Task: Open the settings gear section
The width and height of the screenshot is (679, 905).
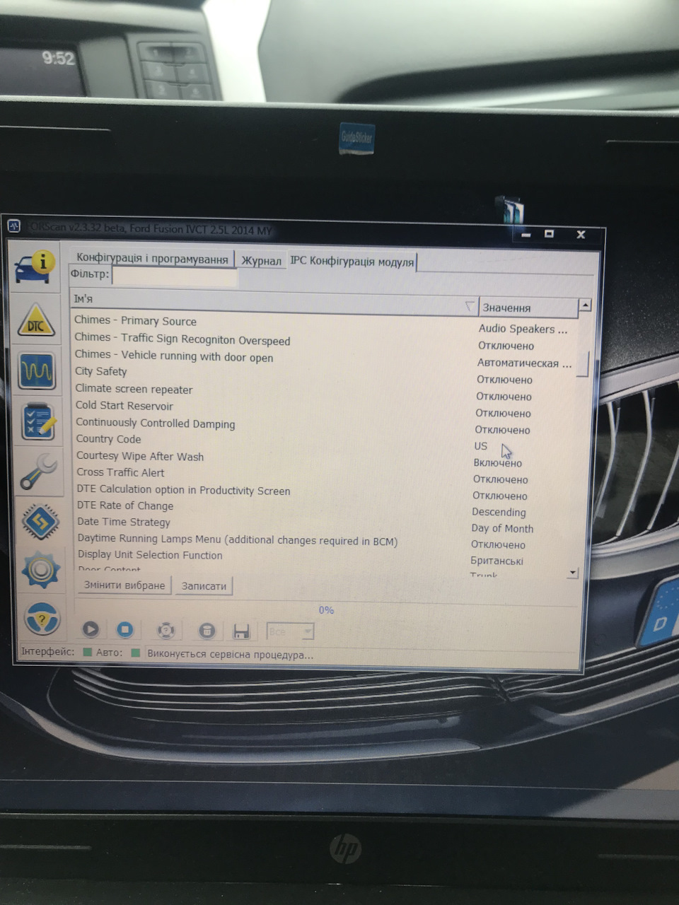Action: (x=40, y=570)
